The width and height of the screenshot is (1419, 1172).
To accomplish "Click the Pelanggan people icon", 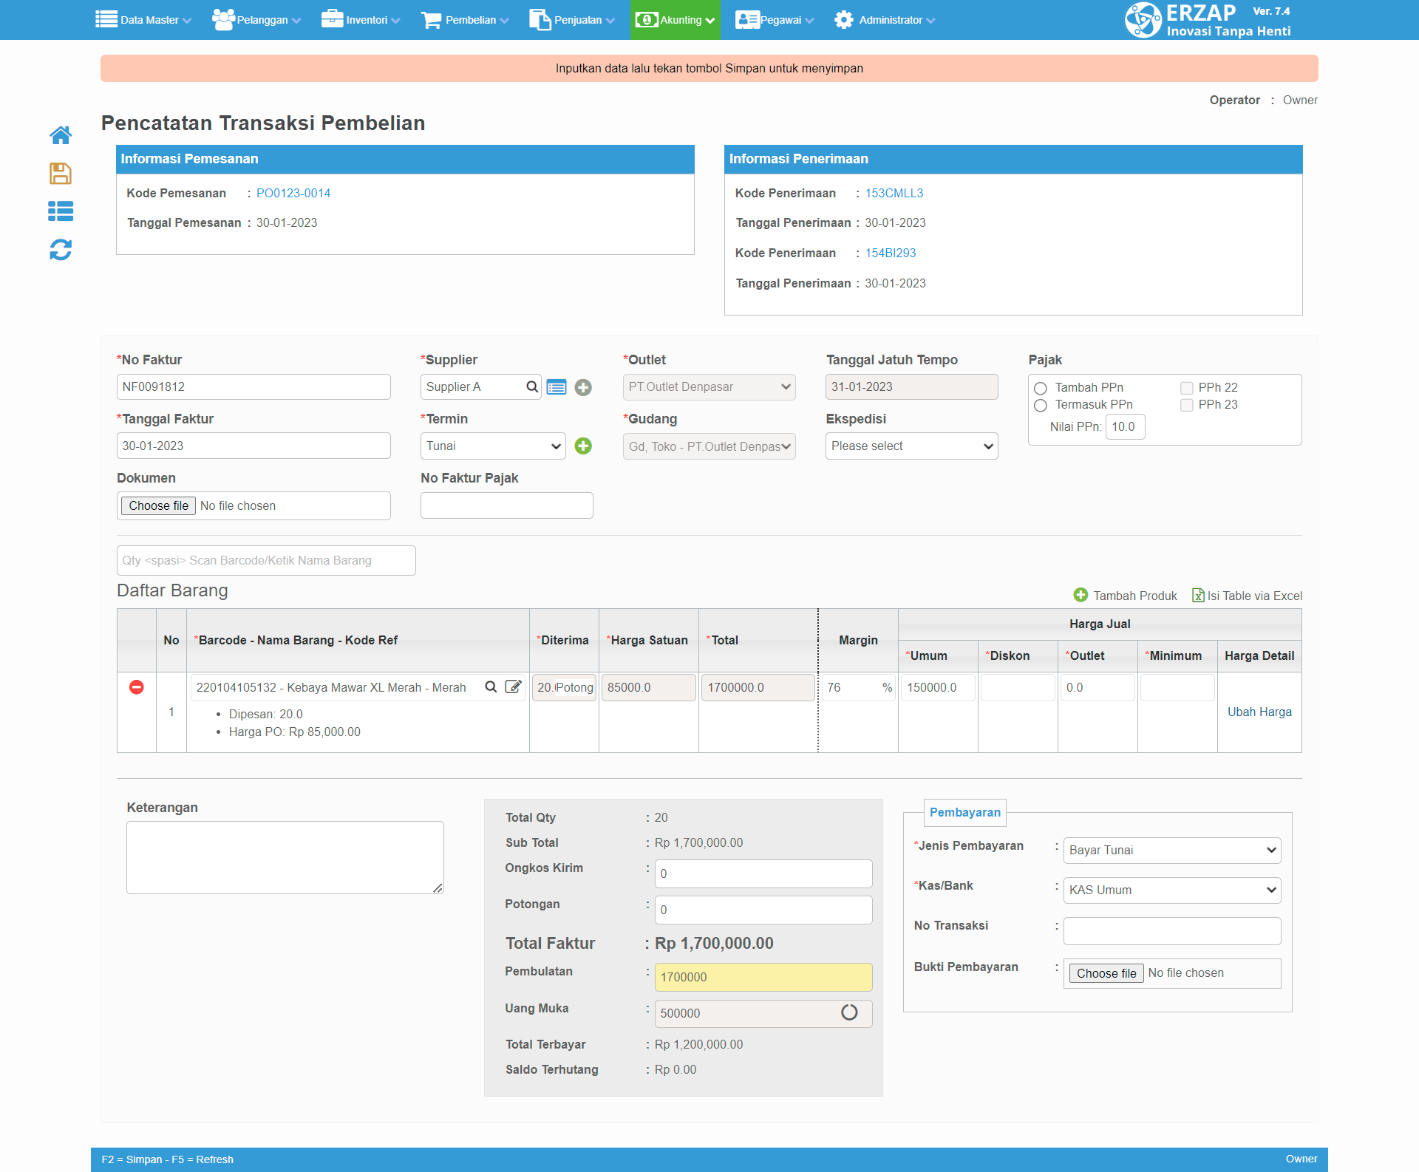I will point(223,19).
